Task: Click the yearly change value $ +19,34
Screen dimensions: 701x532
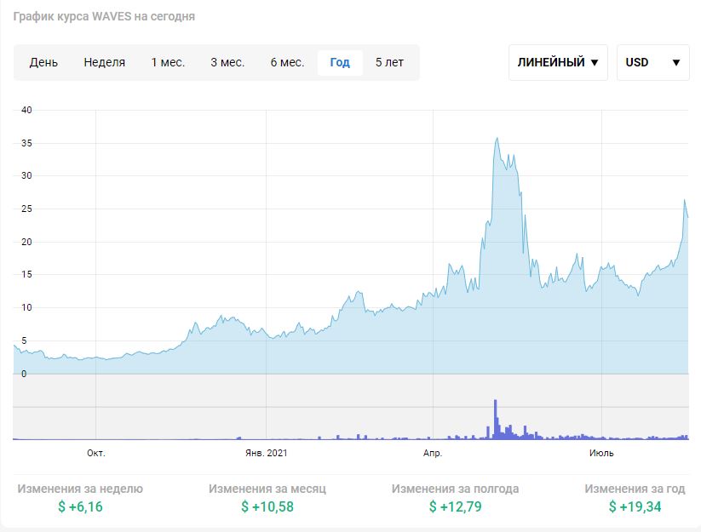Action: [x=635, y=507]
